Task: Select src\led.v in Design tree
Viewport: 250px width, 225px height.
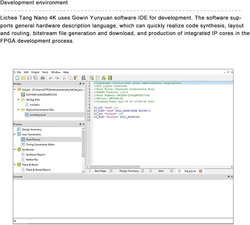Action: (35, 105)
